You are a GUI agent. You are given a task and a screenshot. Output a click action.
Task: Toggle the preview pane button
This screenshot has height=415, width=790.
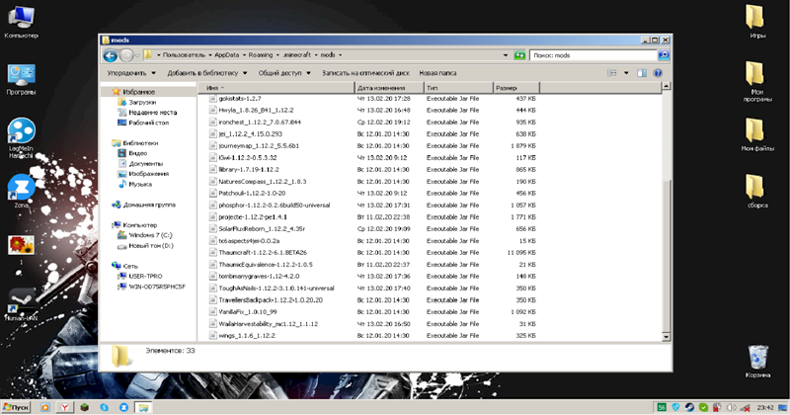(x=641, y=73)
